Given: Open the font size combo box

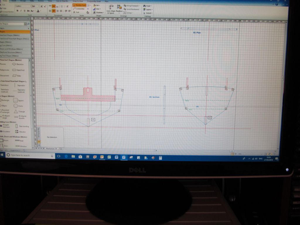Looking at the screenshot, I should pyautogui.click(x=35, y=6).
